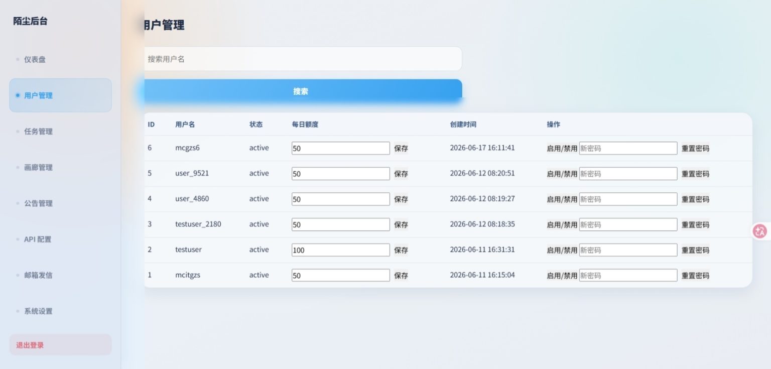Toggle 启用/禁用 for user testuser
771x369 pixels.
point(562,251)
